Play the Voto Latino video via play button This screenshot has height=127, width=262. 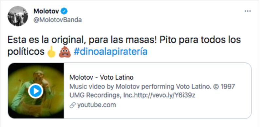coord(36,91)
